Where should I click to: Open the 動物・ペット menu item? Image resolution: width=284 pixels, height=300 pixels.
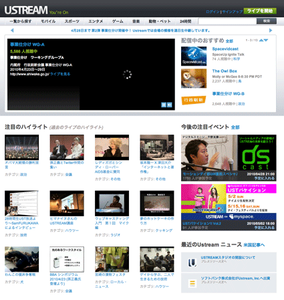coord(160,21)
